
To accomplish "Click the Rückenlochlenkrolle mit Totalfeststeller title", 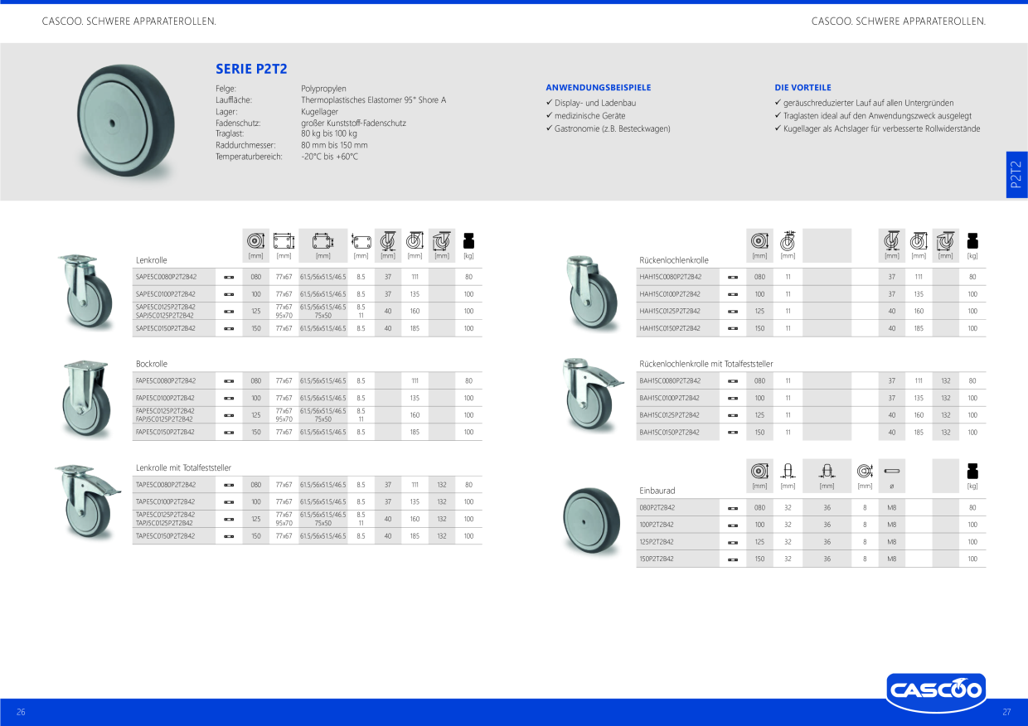I will pyautogui.click(x=706, y=364).
